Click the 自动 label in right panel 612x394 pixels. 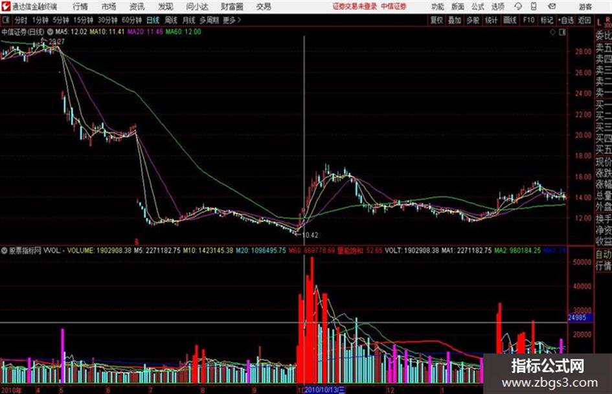[604, 254]
